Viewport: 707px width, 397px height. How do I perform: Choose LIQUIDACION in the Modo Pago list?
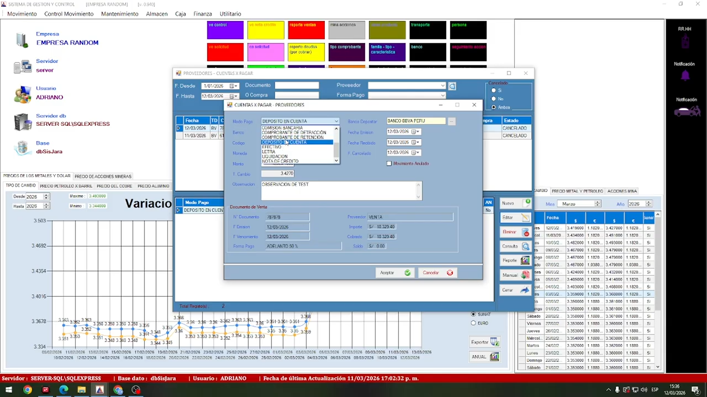pyautogui.click(x=297, y=157)
